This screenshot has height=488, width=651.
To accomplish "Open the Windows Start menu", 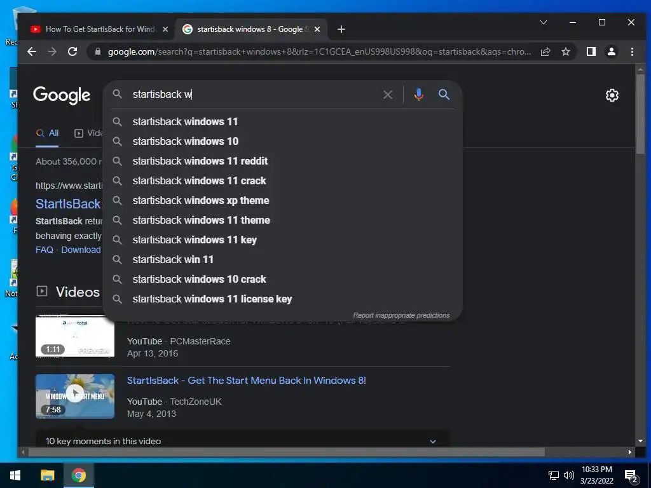I will 15,475.
